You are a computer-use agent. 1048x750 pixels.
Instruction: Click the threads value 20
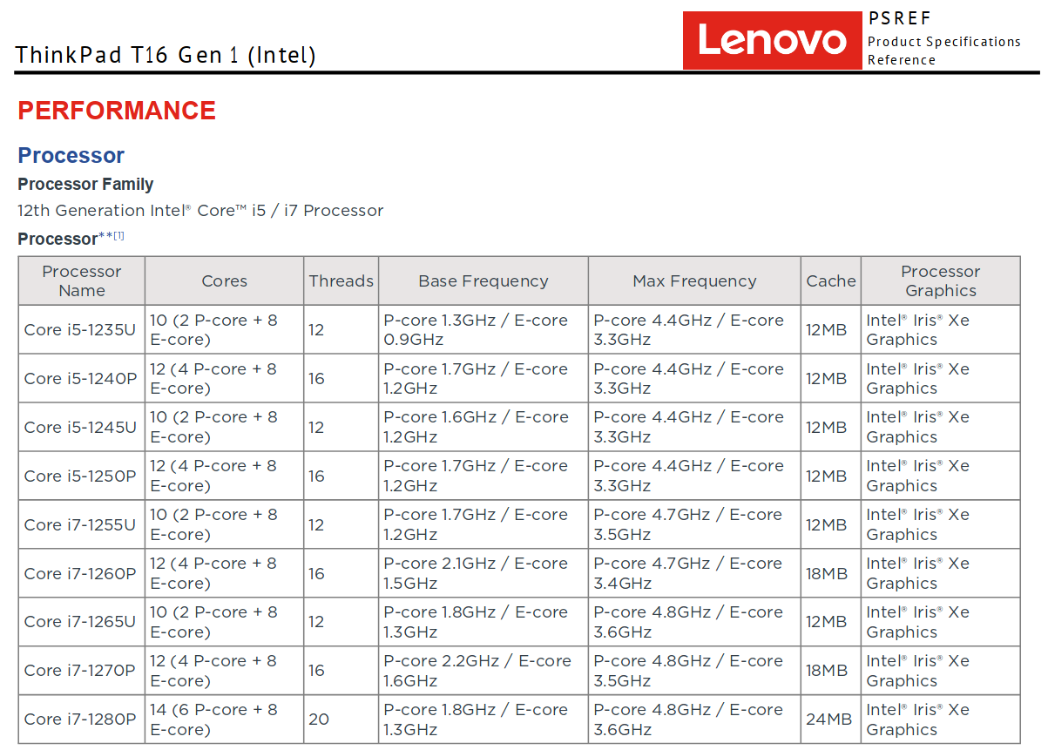pyautogui.click(x=319, y=720)
